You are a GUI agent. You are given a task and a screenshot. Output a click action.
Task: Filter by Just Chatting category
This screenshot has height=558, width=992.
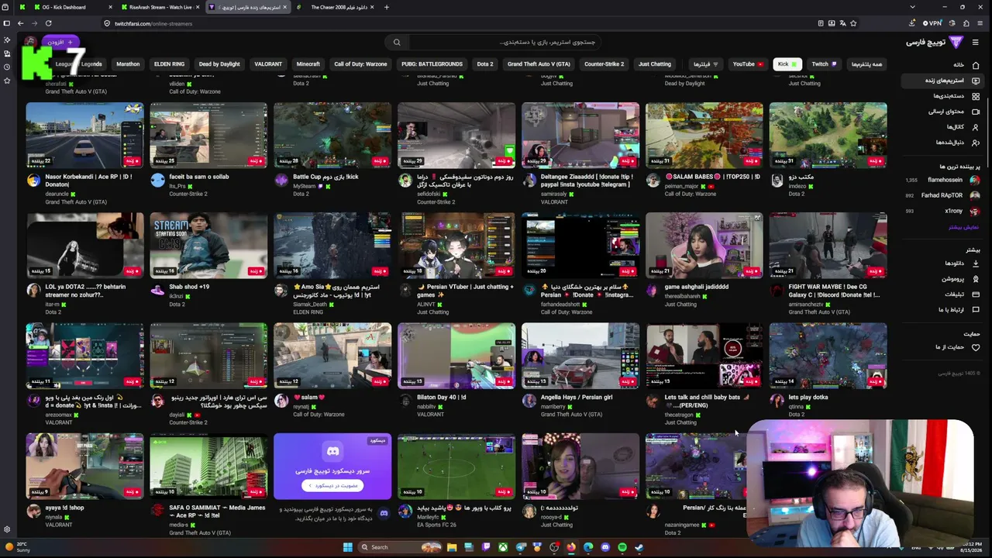click(655, 64)
